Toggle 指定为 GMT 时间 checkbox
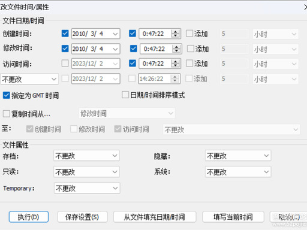This screenshot has width=307, height=230. [x=6, y=95]
